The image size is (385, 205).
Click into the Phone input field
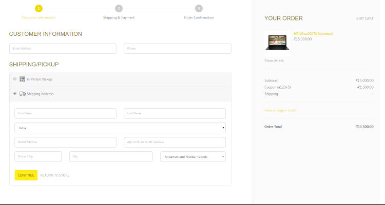pos(177,49)
